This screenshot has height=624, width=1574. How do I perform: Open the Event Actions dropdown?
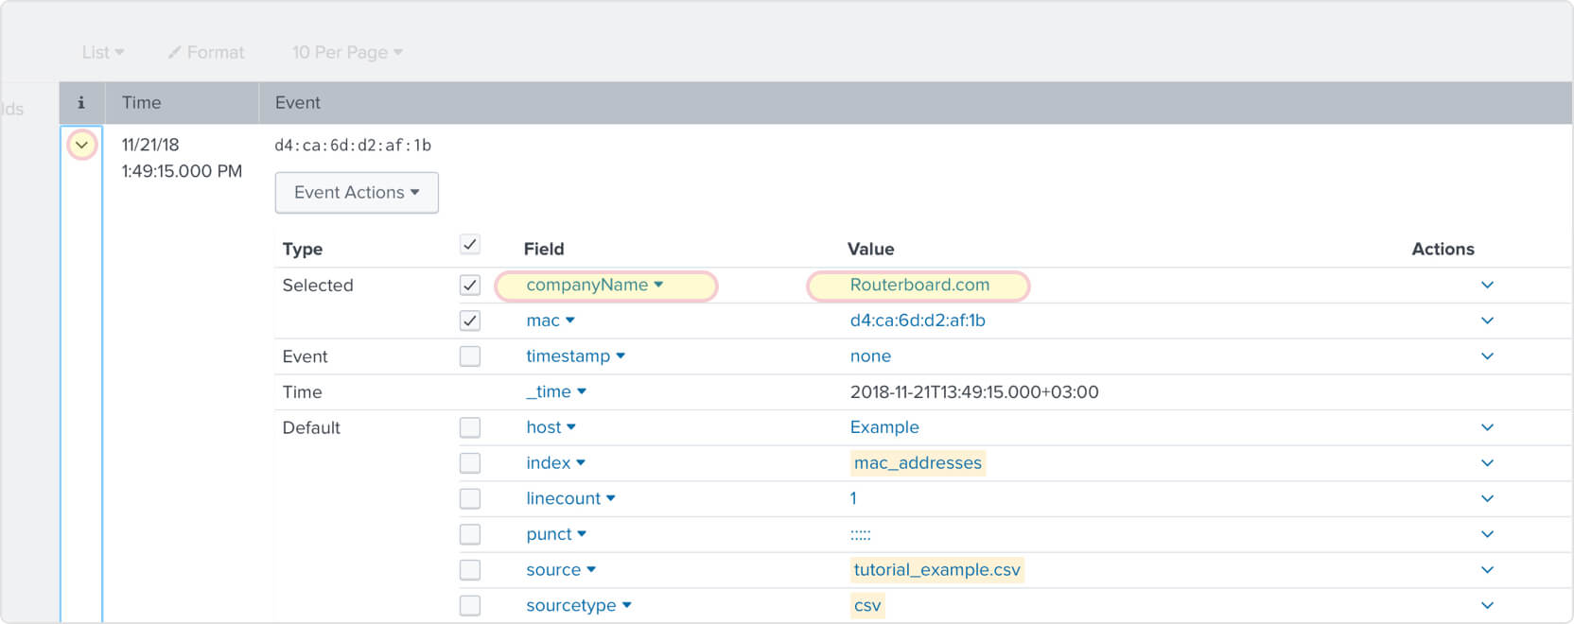coord(357,193)
